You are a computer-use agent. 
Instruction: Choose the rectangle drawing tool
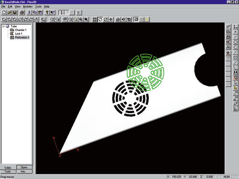235,57
